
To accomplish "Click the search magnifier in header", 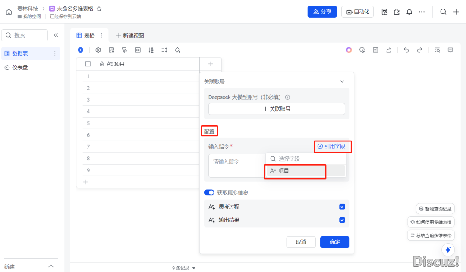I will click(443, 12).
